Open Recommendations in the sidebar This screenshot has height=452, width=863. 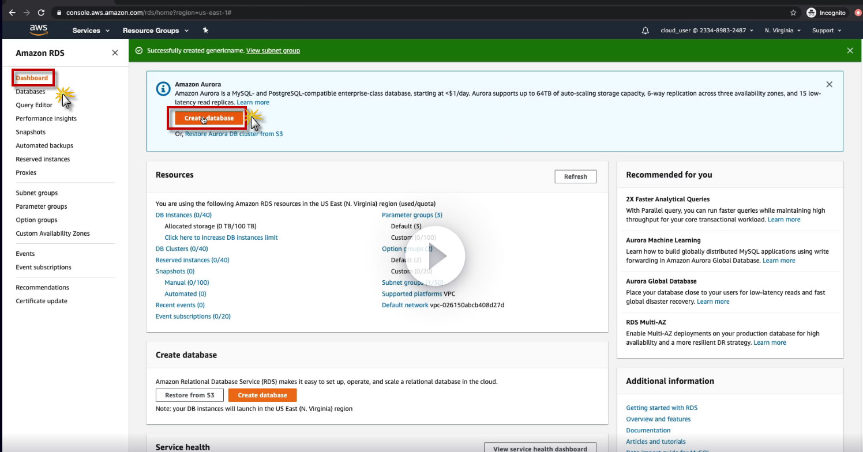(x=43, y=288)
